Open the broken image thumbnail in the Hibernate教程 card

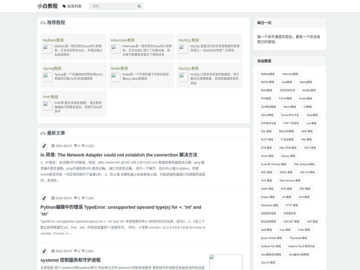[115, 49]
